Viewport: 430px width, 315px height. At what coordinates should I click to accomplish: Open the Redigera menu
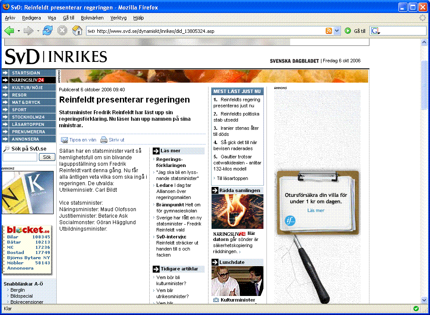click(32, 18)
